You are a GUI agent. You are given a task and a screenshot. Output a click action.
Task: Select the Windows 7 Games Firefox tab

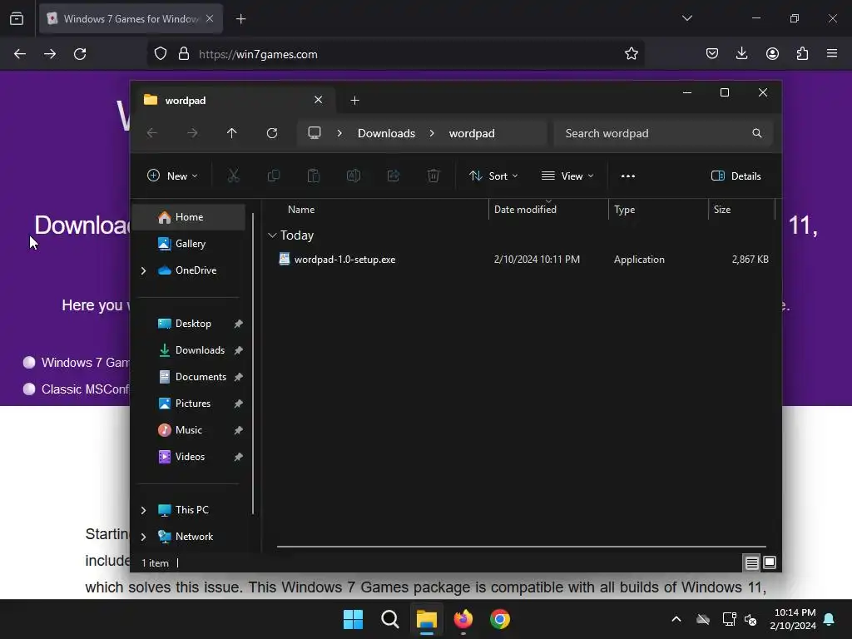click(x=131, y=19)
